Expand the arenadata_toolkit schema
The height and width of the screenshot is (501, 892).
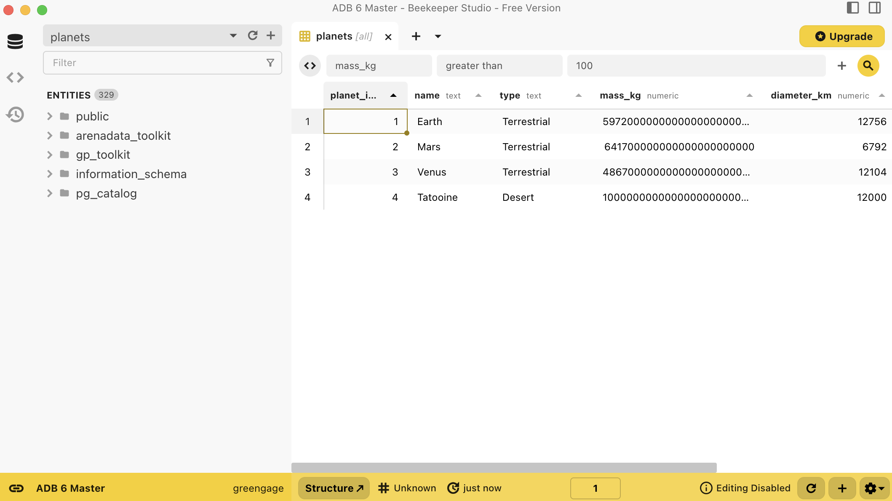pyautogui.click(x=50, y=136)
